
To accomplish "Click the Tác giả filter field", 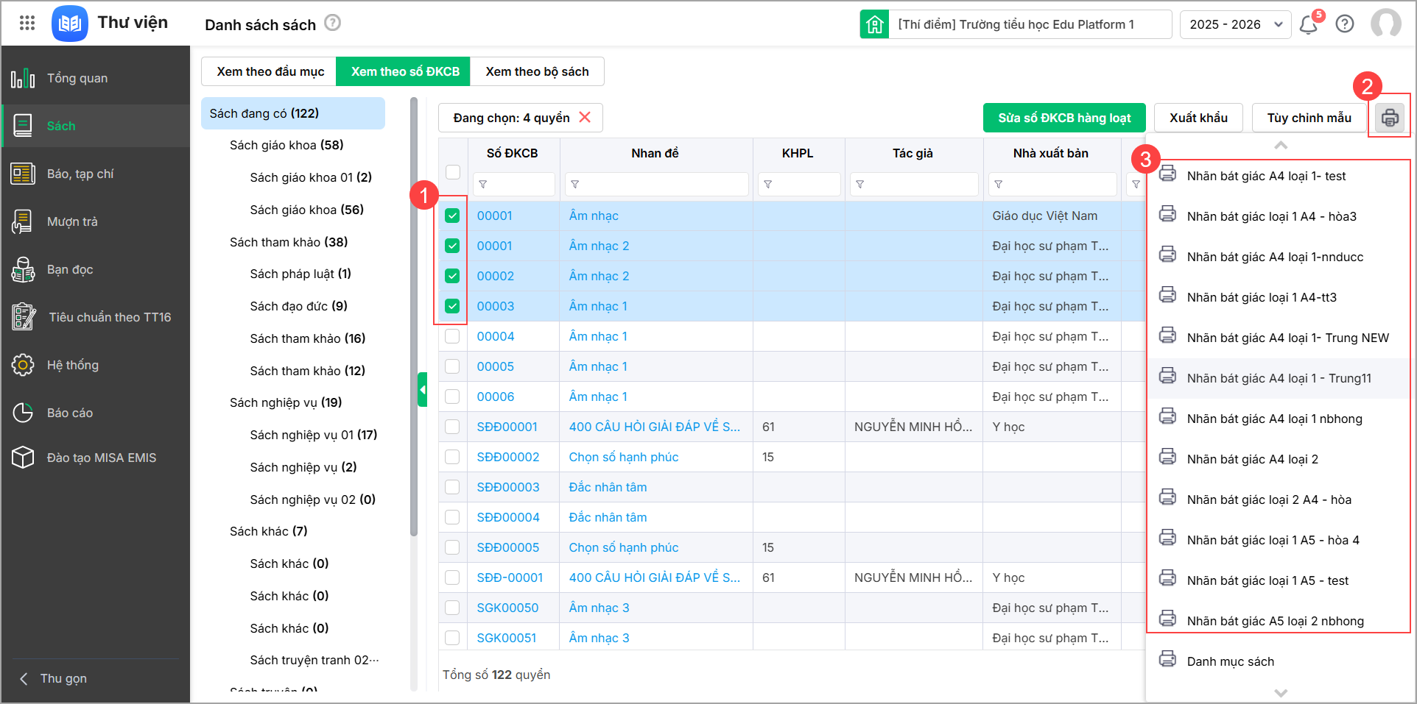I will [914, 184].
